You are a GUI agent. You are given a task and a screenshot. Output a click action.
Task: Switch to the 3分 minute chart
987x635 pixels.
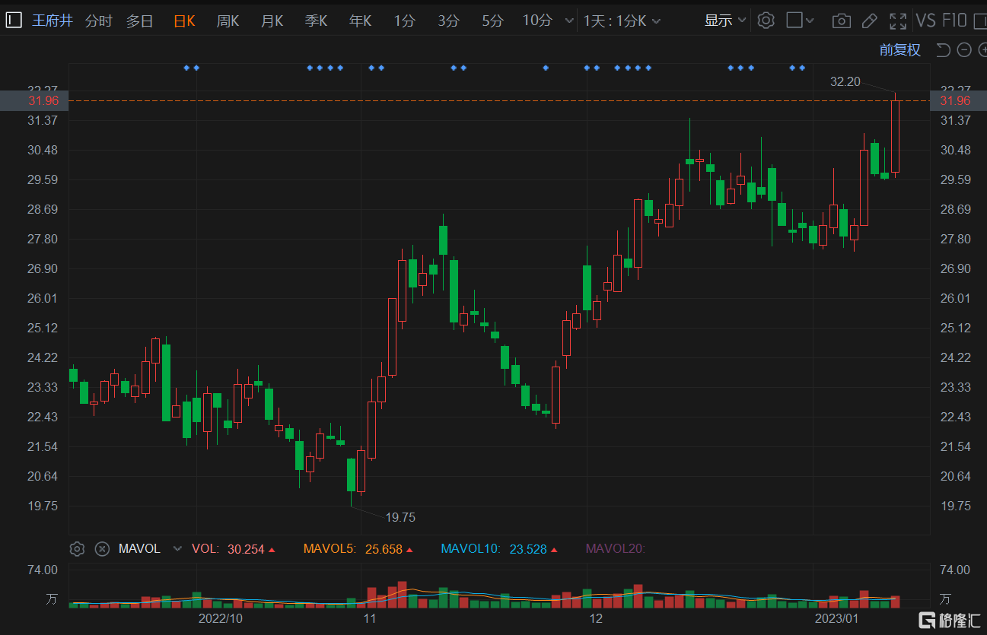[448, 21]
